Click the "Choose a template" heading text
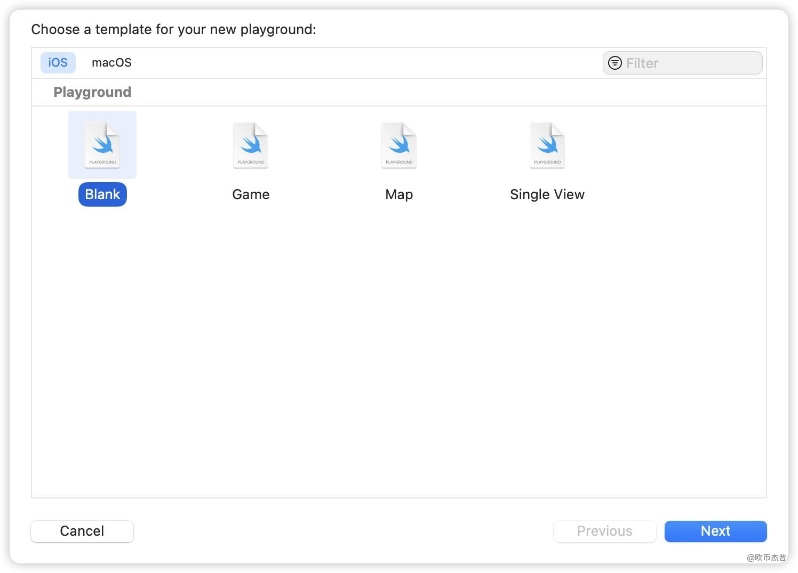Screen dimensions: 798x573 [173, 29]
